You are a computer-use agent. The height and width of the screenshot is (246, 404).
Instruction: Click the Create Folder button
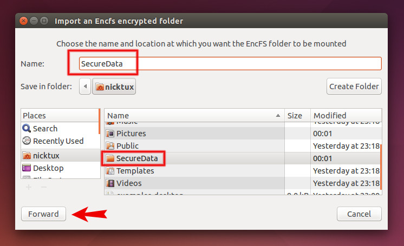(x=354, y=87)
